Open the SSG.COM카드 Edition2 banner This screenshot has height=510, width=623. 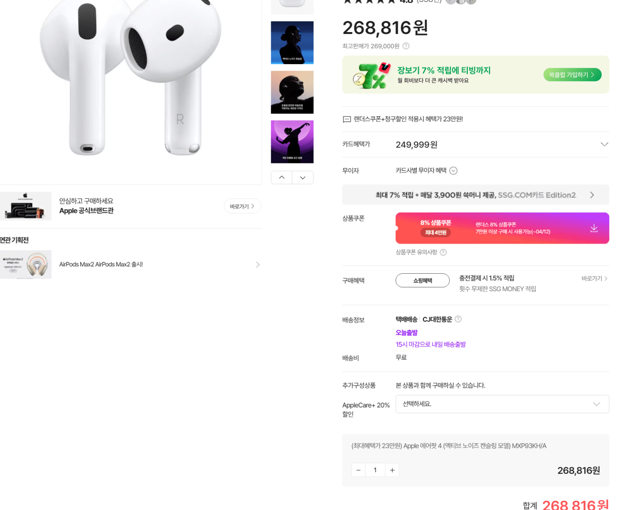click(x=476, y=194)
